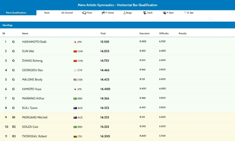
Task: Click the USA flag beside MALONE Brody
Action: click(x=75, y=80)
